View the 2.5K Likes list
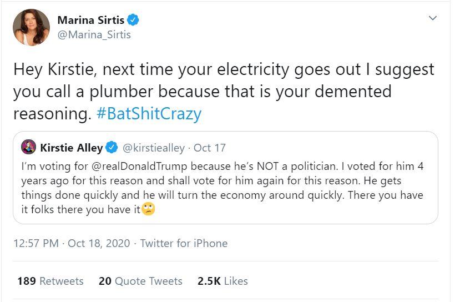 pyautogui.click(x=223, y=281)
